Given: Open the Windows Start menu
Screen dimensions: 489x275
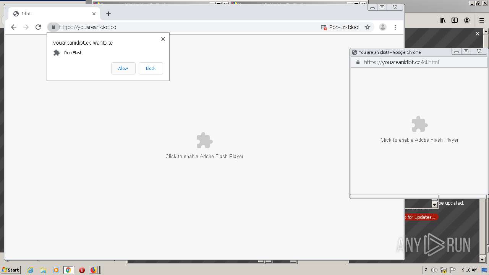Looking at the screenshot, I should (10, 270).
